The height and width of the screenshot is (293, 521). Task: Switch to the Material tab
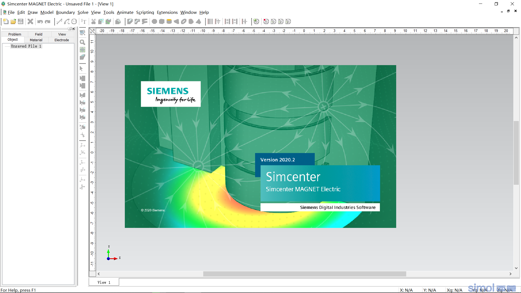point(36,40)
